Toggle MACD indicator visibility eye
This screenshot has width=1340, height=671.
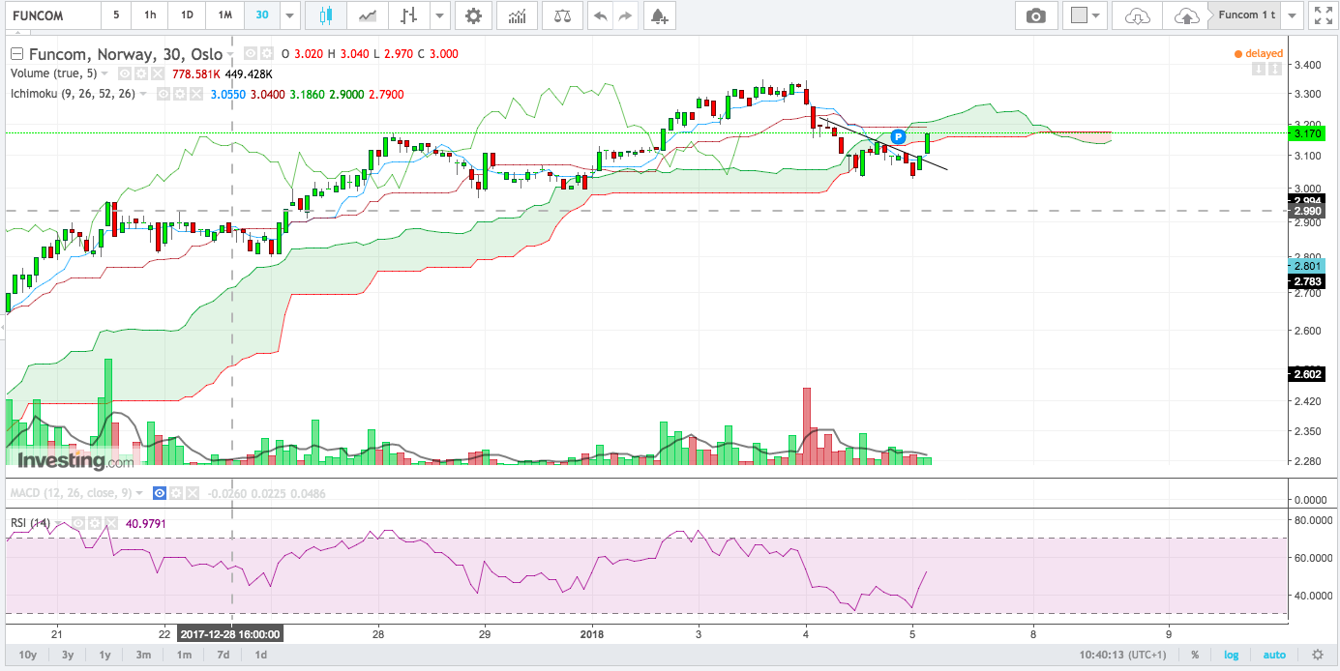(x=160, y=493)
